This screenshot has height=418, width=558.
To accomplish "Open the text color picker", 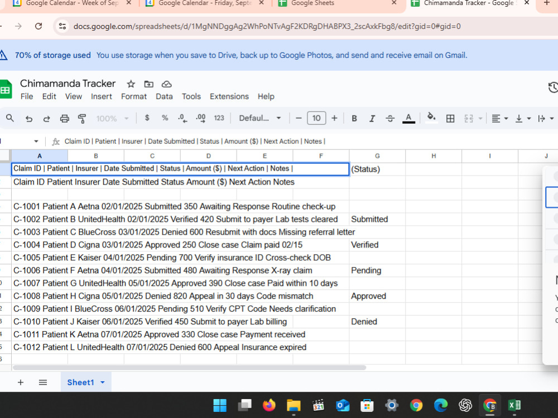I will (x=408, y=118).
